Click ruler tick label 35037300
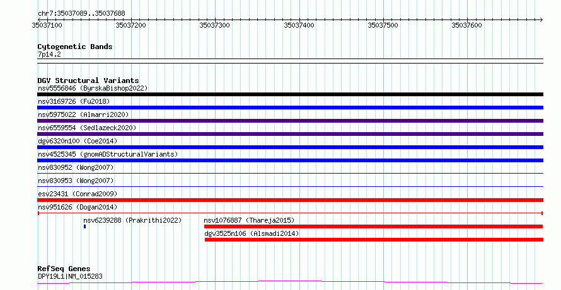The width and height of the screenshot is (561, 290). (x=215, y=25)
